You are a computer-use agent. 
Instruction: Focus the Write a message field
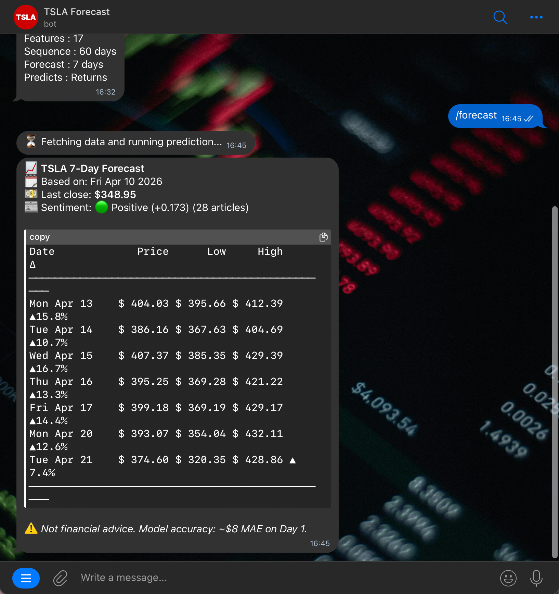pos(274,578)
